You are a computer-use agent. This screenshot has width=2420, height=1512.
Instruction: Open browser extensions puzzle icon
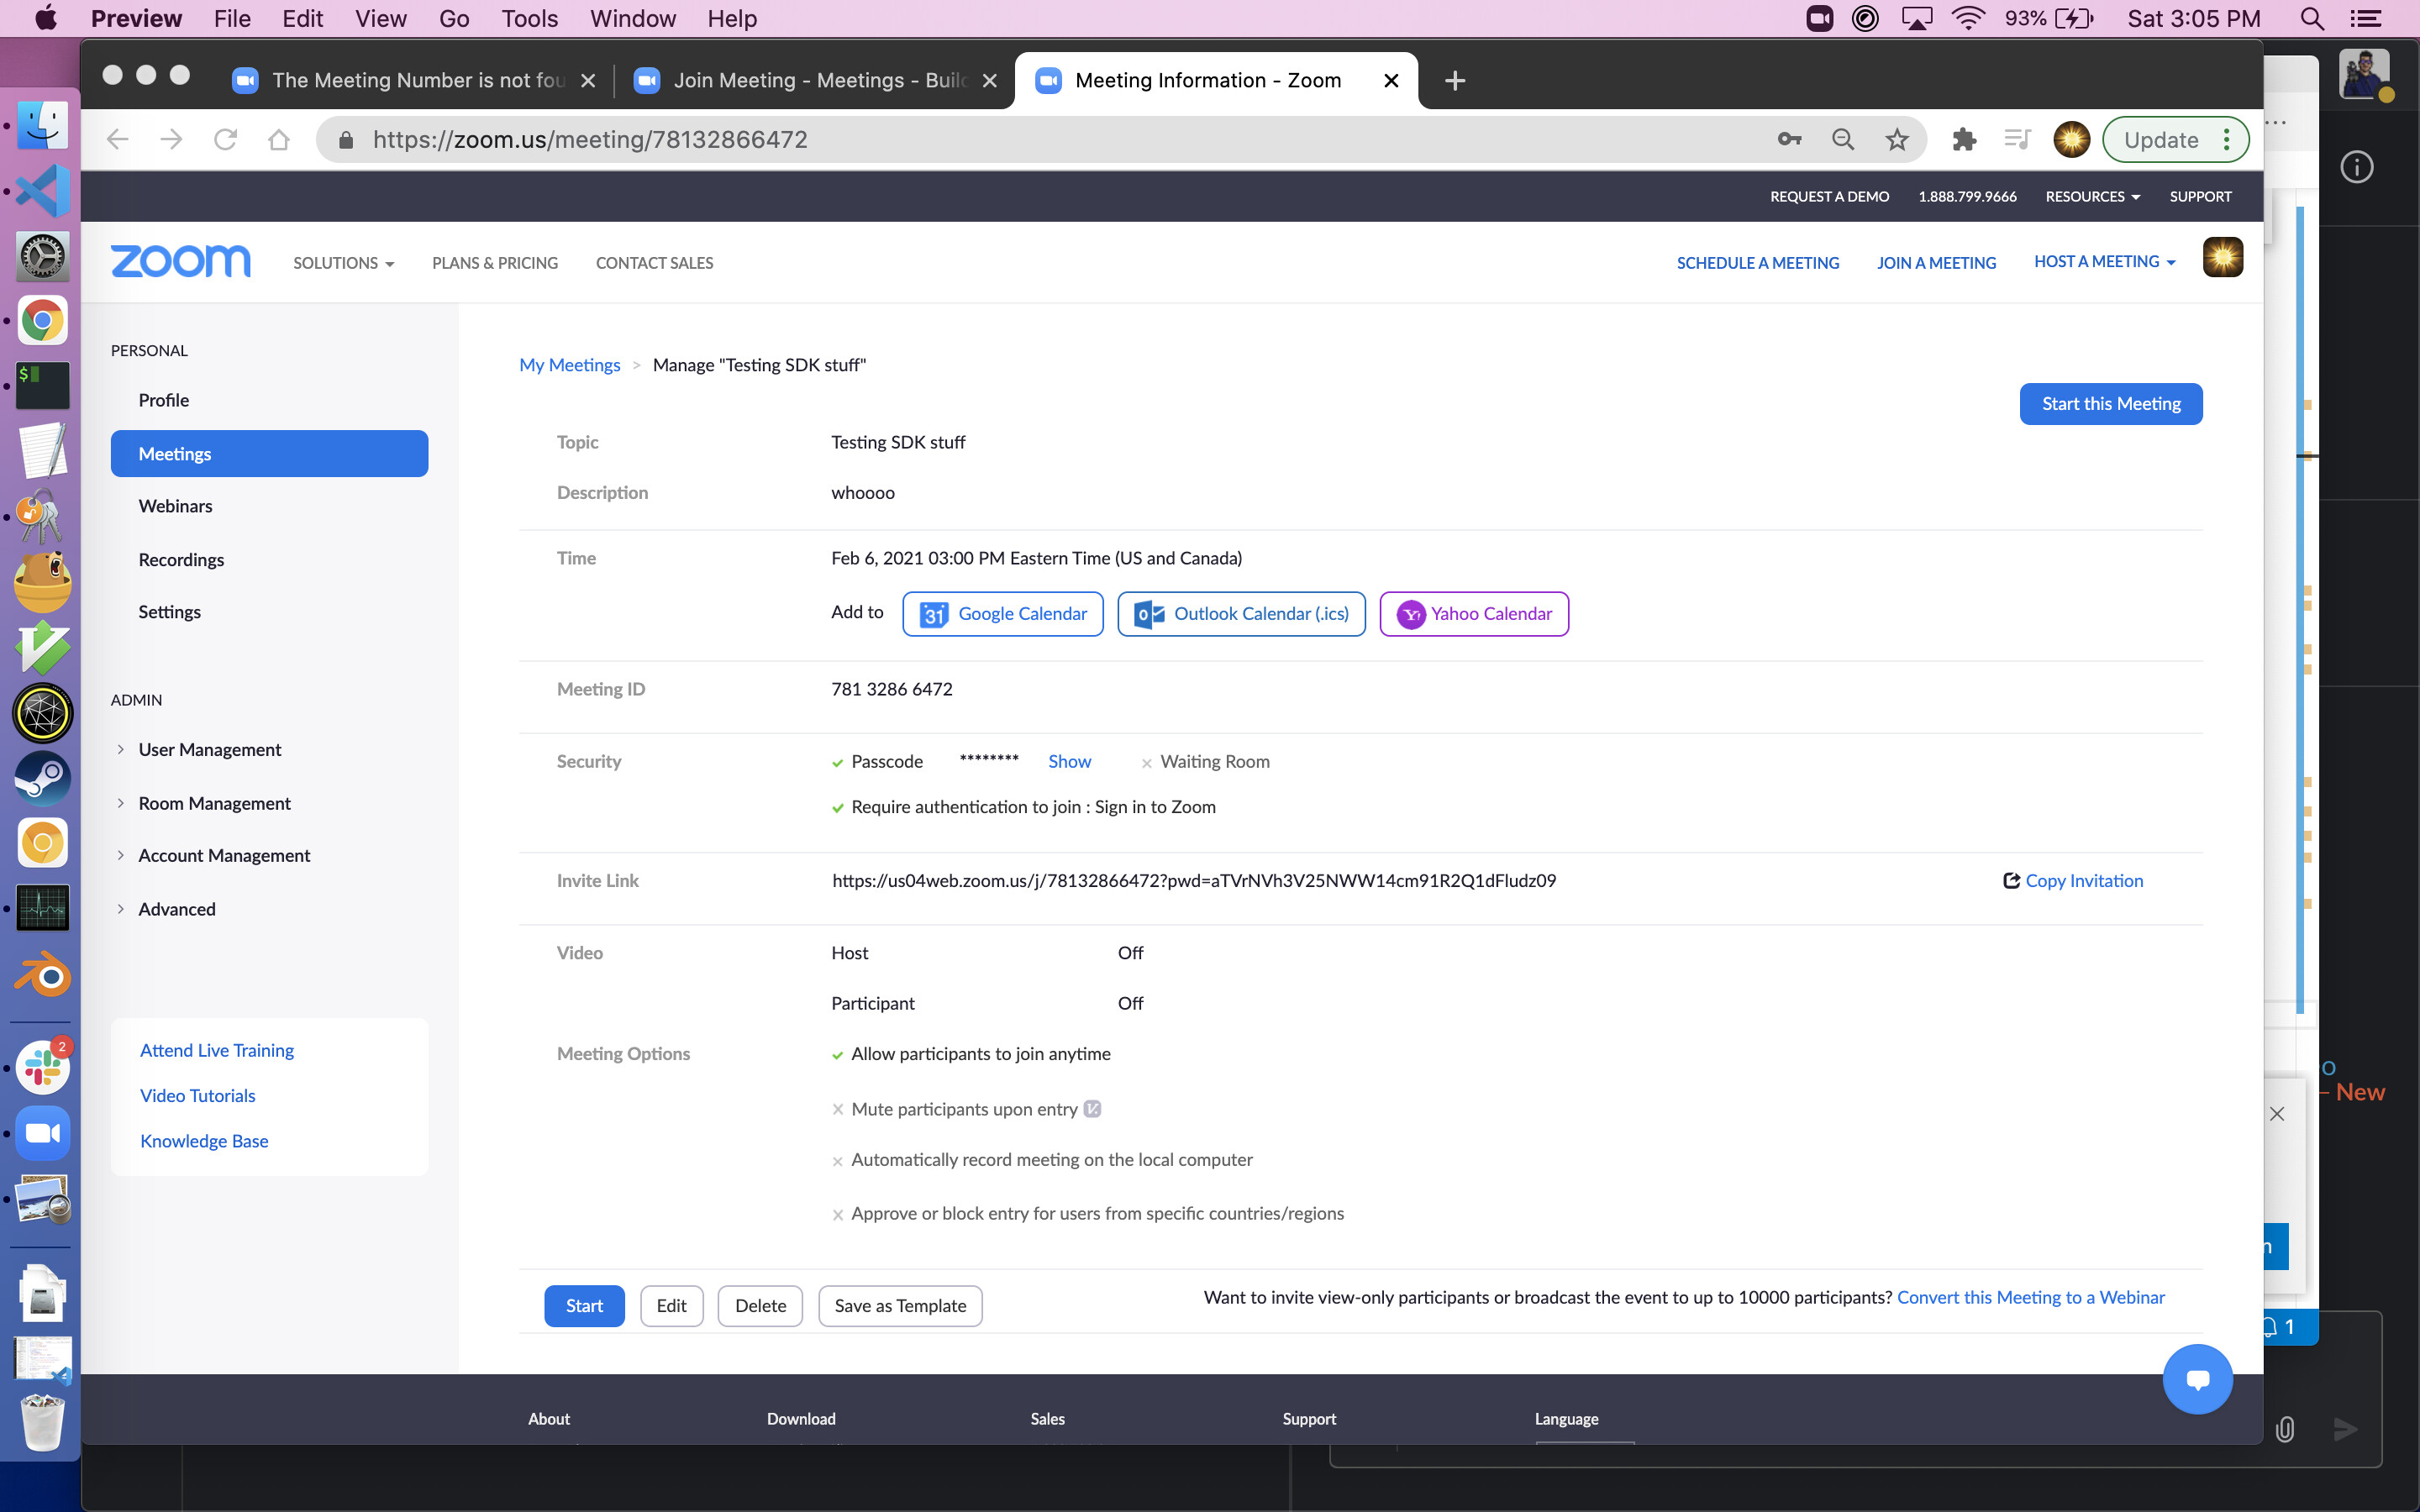coord(1964,140)
